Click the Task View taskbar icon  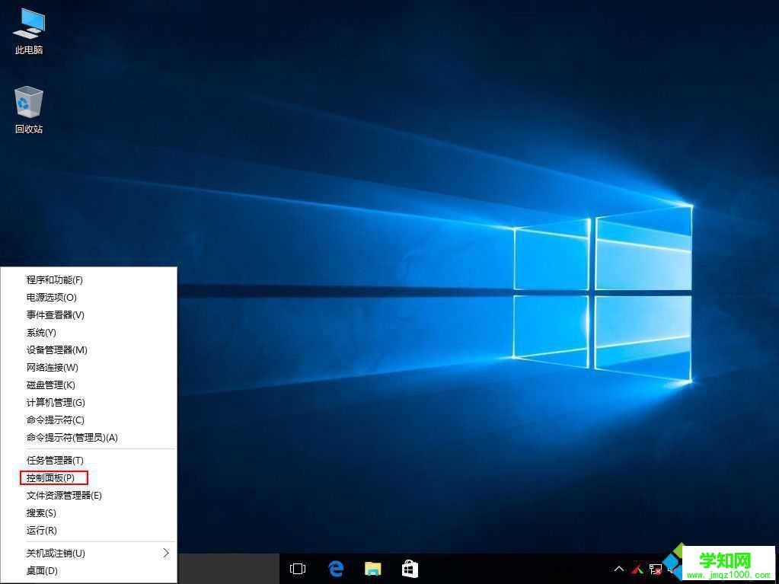click(298, 569)
